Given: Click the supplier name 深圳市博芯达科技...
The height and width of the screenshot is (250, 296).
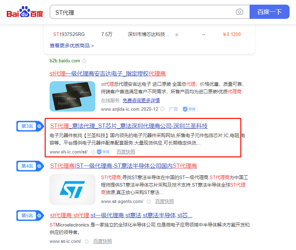Looking at the screenshot, I should tap(149, 35).
